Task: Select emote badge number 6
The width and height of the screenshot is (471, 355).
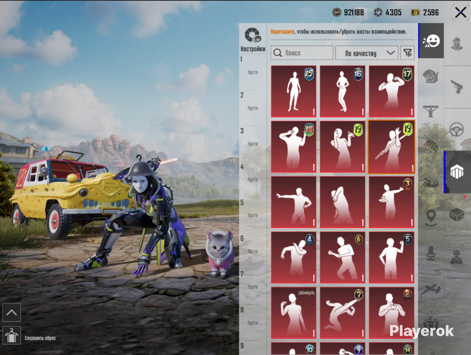Action: pyautogui.click(x=343, y=257)
